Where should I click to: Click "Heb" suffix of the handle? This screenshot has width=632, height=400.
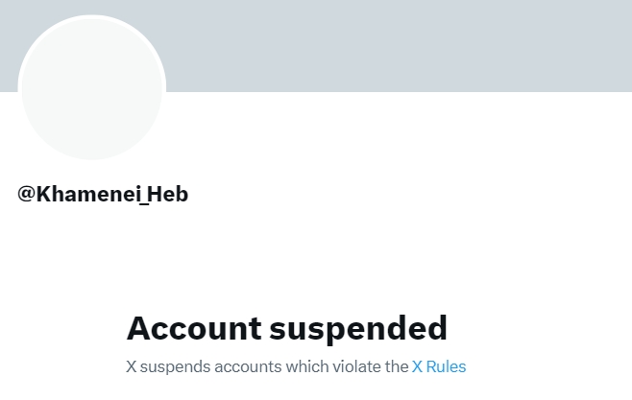pyautogui.click(x=168, y=194)
